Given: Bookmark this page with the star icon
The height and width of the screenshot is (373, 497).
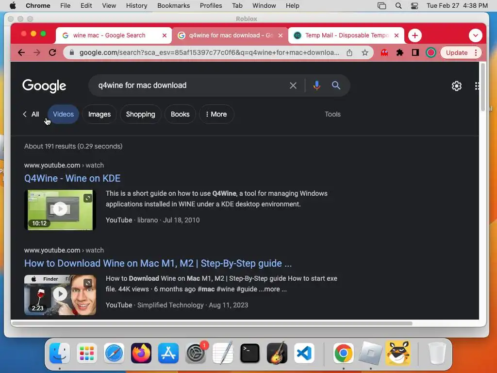Looking at the screenshot, I should pos(365,52).
